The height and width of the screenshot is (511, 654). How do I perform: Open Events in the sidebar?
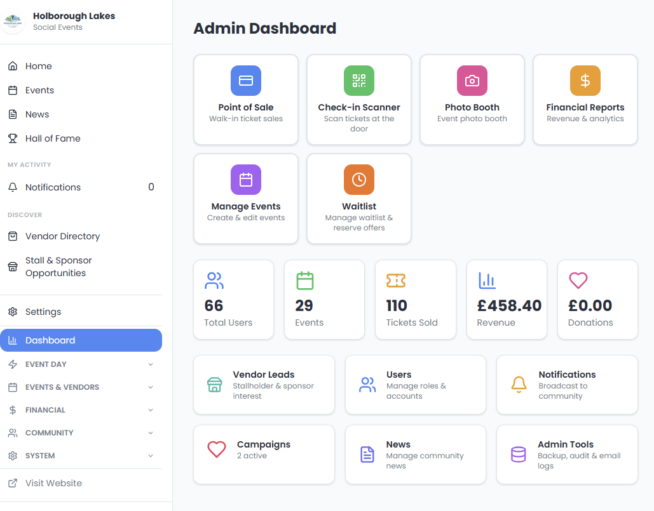[x=81, y=90]
